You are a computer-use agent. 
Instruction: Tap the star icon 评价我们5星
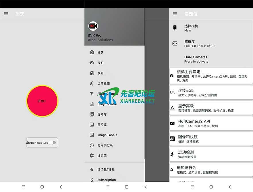(92, 169)
